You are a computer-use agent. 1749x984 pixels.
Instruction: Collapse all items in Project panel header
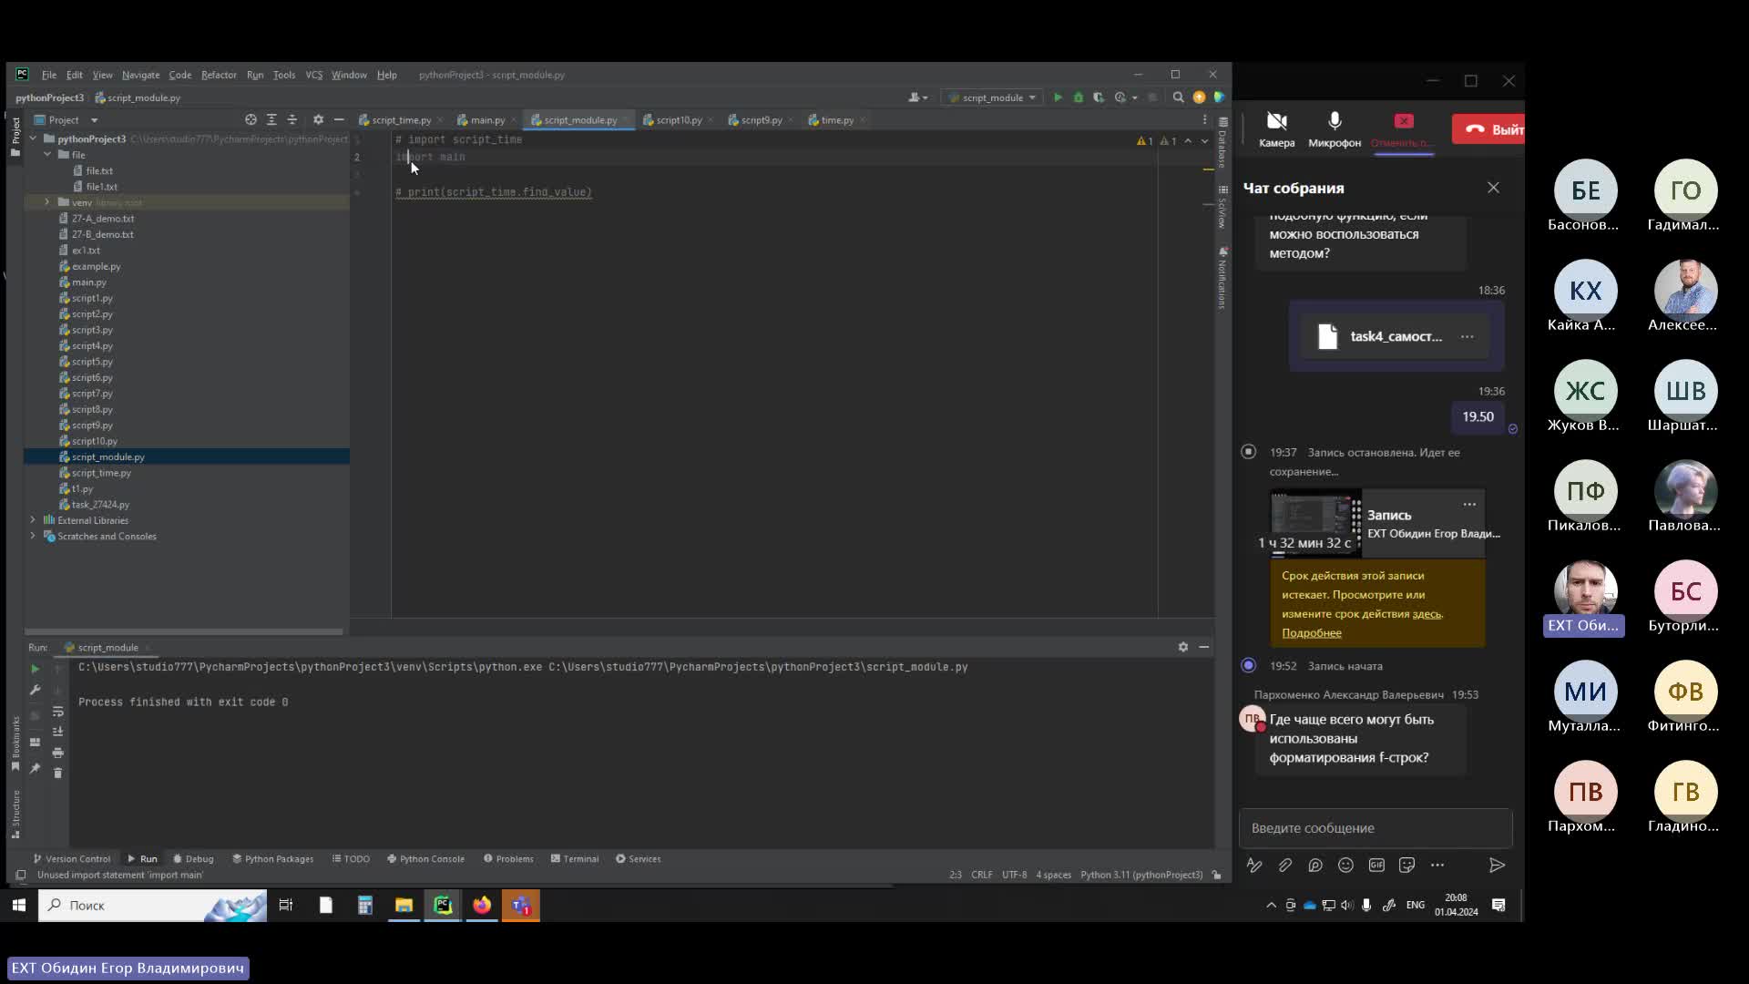292,119
